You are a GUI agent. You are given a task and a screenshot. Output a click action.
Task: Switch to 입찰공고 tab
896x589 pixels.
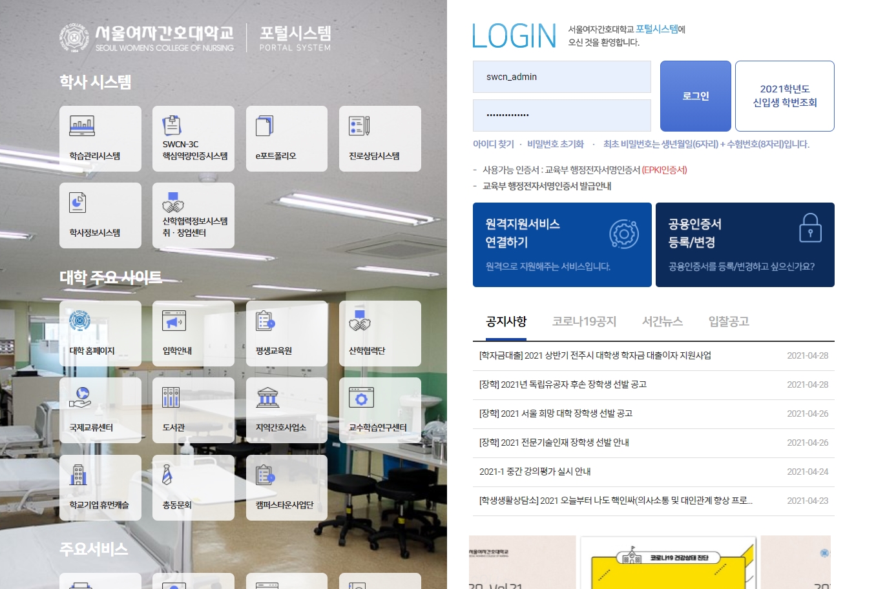(729, 321)
